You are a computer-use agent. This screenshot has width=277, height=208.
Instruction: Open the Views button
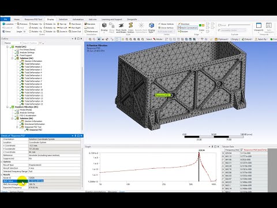tap(6, 31)
